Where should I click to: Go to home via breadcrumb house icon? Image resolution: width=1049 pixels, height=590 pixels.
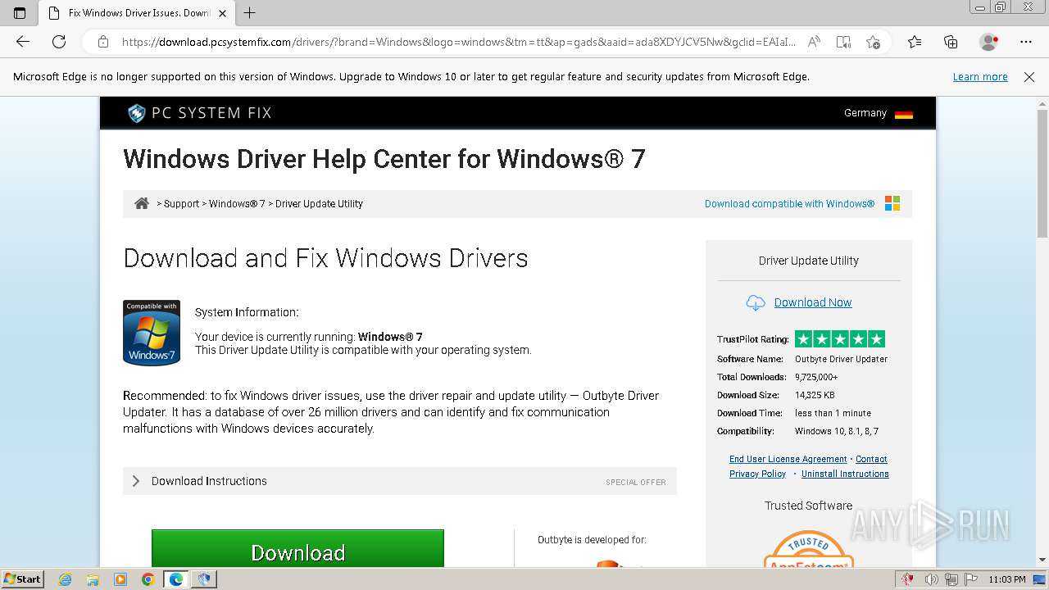[x=142, y=203]
